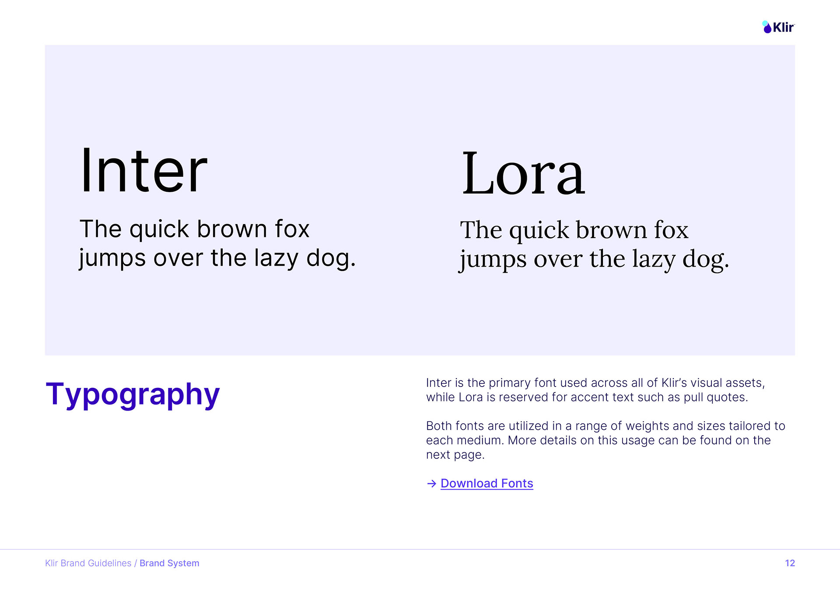The height and width of the screenshot is (594, 840).
Task: Click the Klir wordmark text in header
Action: (783, 28)
